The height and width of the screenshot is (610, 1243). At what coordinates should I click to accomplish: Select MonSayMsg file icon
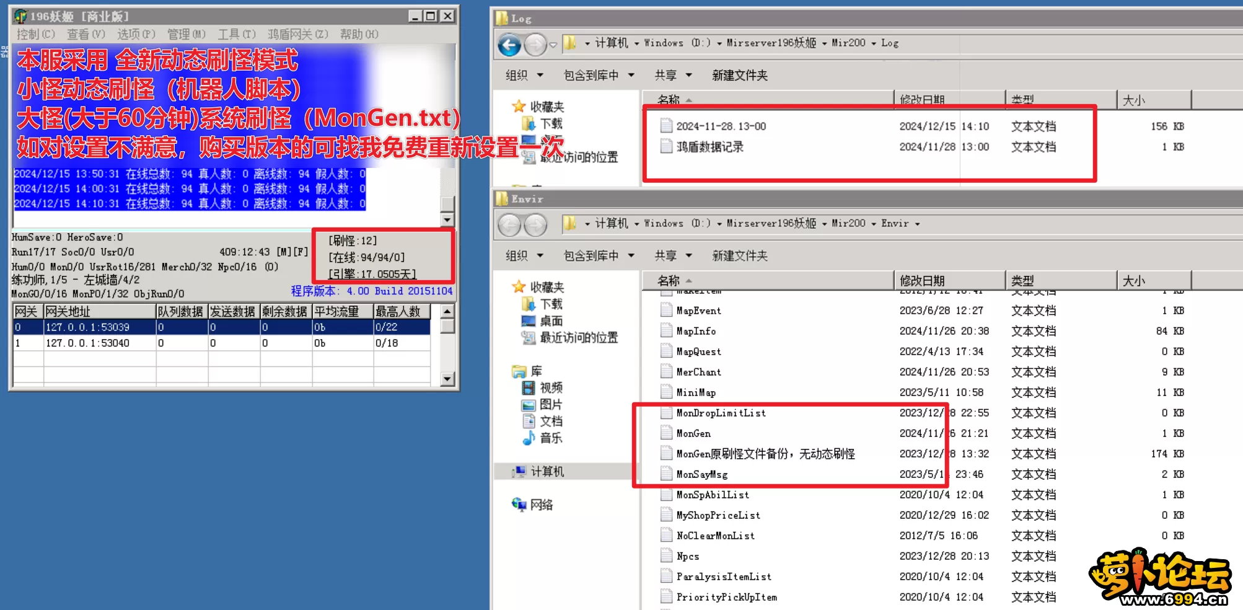coord(666,474)
